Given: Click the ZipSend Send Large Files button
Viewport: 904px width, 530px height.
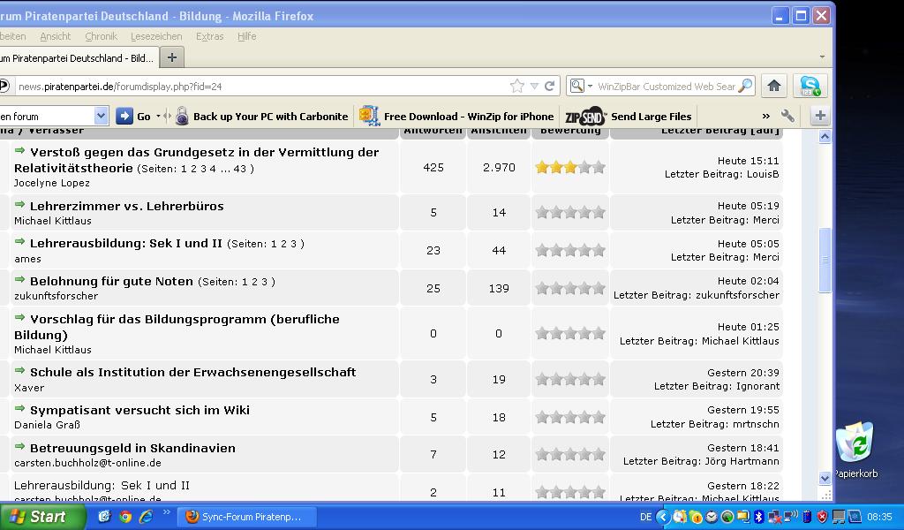Looking at the screenshot, I should [x=628, y=116].
